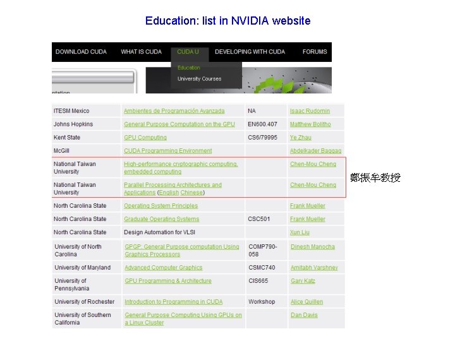Open Dinesh Manocha instructor link
Viewport: 455px width, 341px height.
313,247
